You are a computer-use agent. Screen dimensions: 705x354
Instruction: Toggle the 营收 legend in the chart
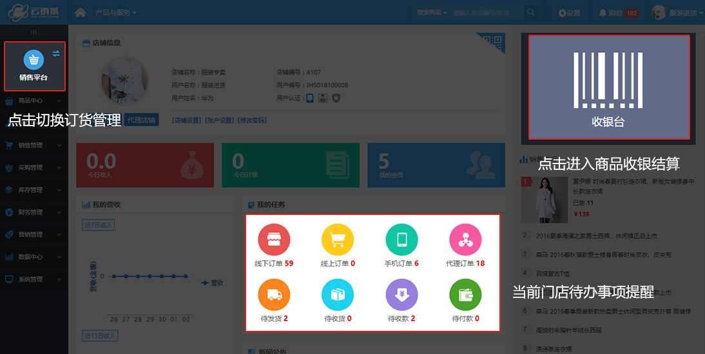tap(212, 283)
